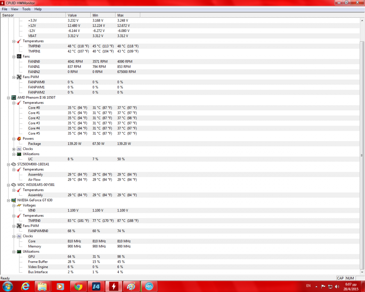The width and height of the screenshot is (365, 292).
Task: Expand the CPU Clocks node under Powers
Action: point(14,149)
